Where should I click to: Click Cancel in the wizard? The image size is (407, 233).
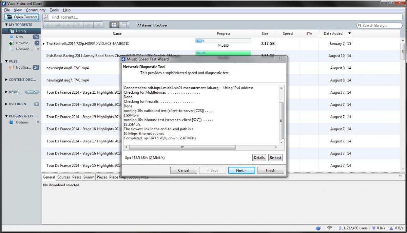[183, 170]
